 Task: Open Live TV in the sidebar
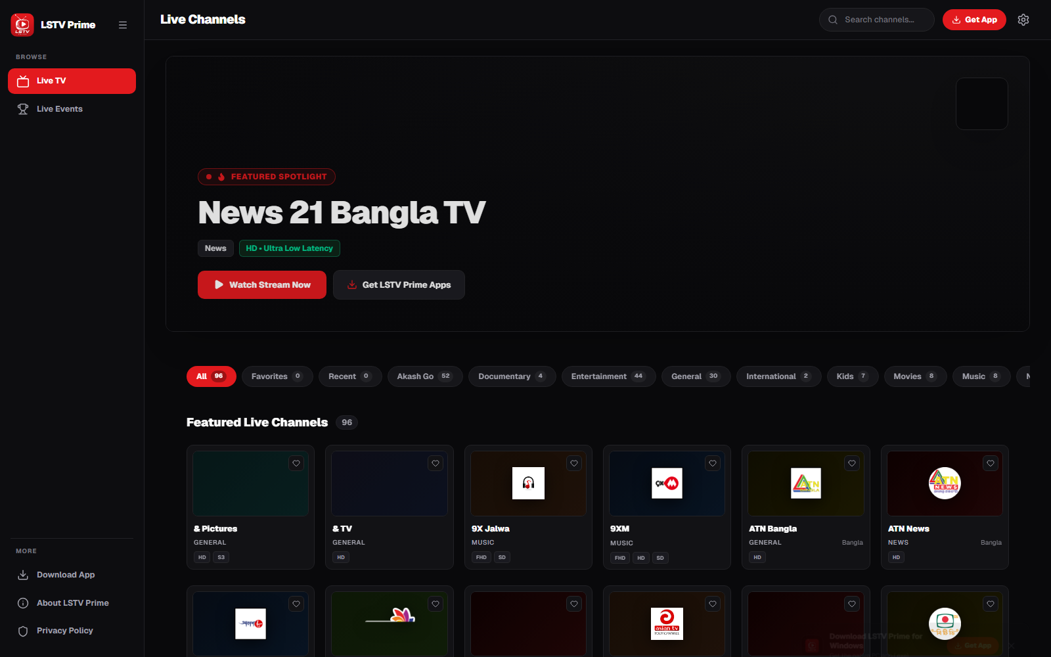(x=72, y=81)
